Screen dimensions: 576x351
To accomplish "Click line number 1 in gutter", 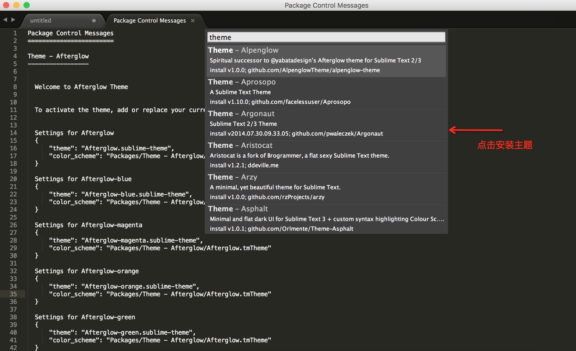I will 15,33.
